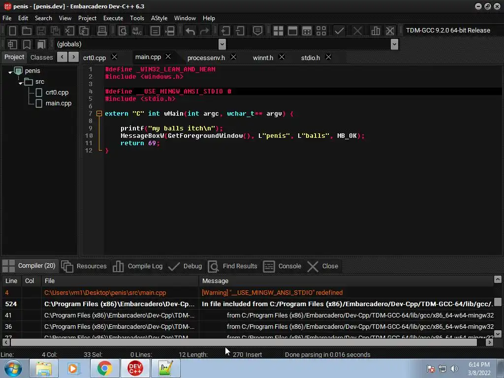Select crt0.cpp in the project tree
Screen dimensions: 504x378
(x=57, y=93)
